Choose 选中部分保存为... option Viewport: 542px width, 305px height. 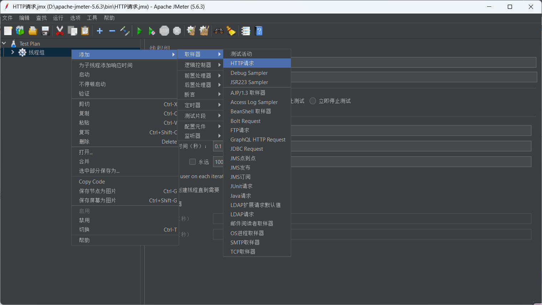(x=125, y=171)
